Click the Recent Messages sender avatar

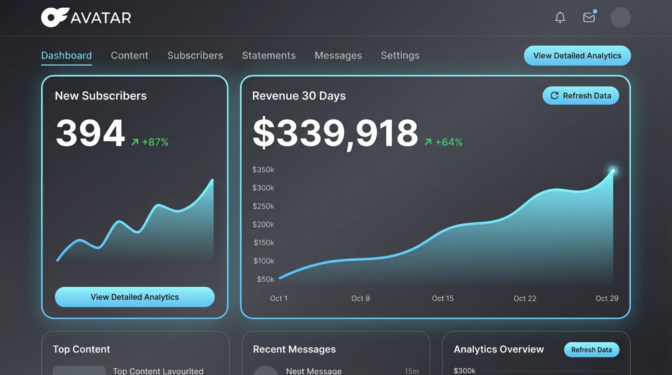click(265, 371)
